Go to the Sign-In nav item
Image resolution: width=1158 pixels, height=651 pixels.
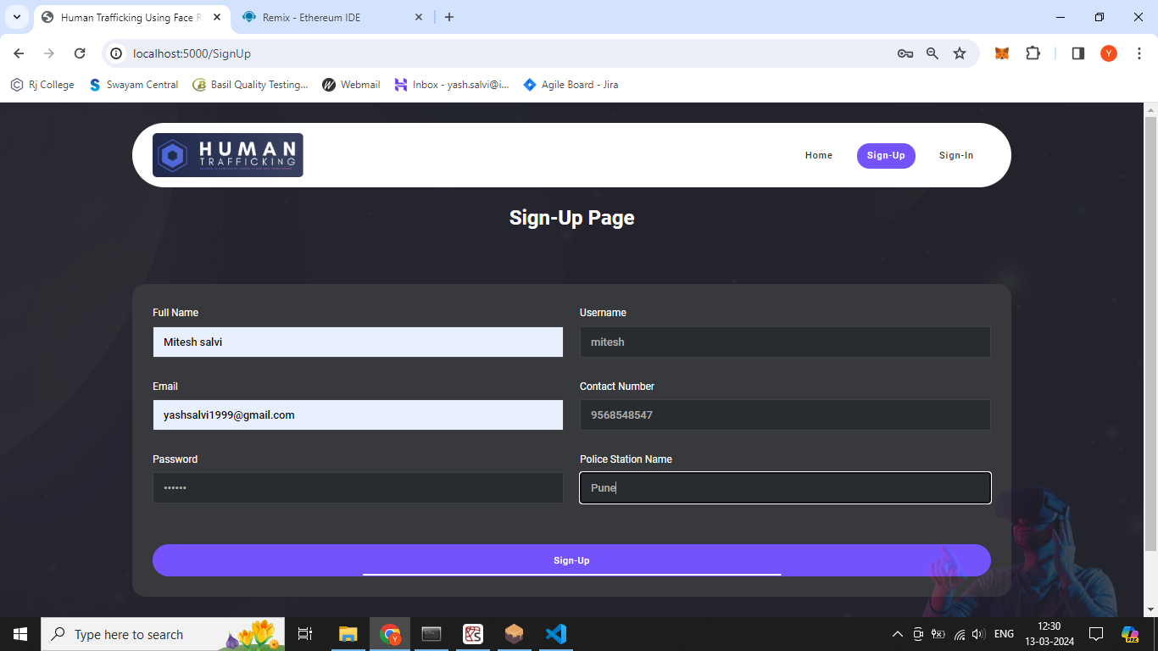click(x=955, y=156)
